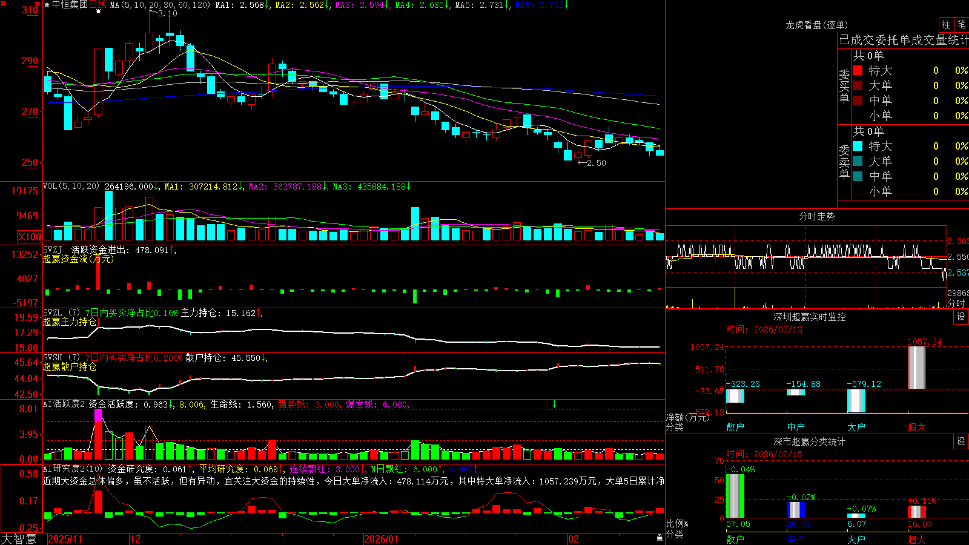
Task: Switch Dragon-Tiger panel to 柱 bar view
Action: tap(946, 24)
